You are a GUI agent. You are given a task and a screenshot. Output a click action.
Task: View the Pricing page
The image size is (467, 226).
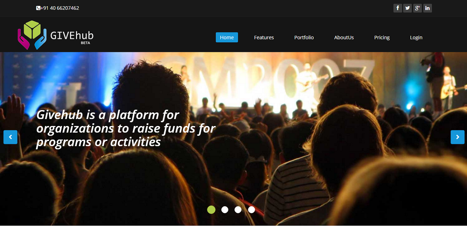(382, 37)
